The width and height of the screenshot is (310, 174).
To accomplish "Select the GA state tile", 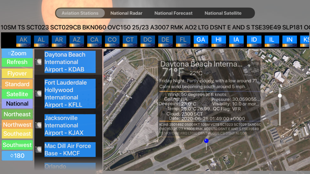I will [201, 41].
